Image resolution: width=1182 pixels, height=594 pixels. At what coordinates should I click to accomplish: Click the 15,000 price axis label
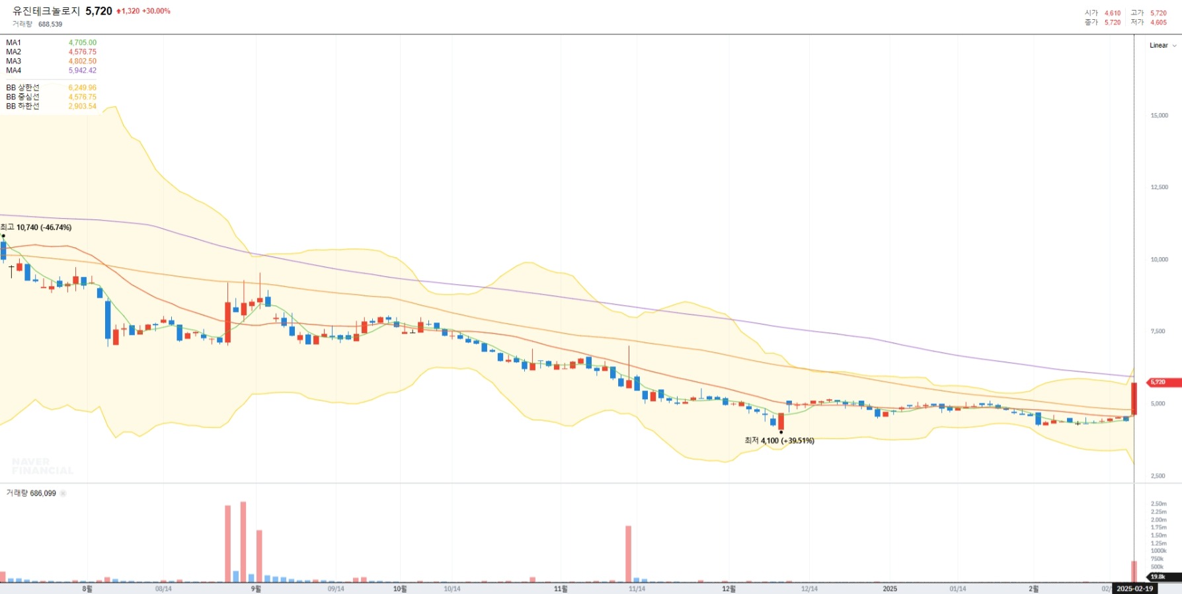pos(1159,116)
